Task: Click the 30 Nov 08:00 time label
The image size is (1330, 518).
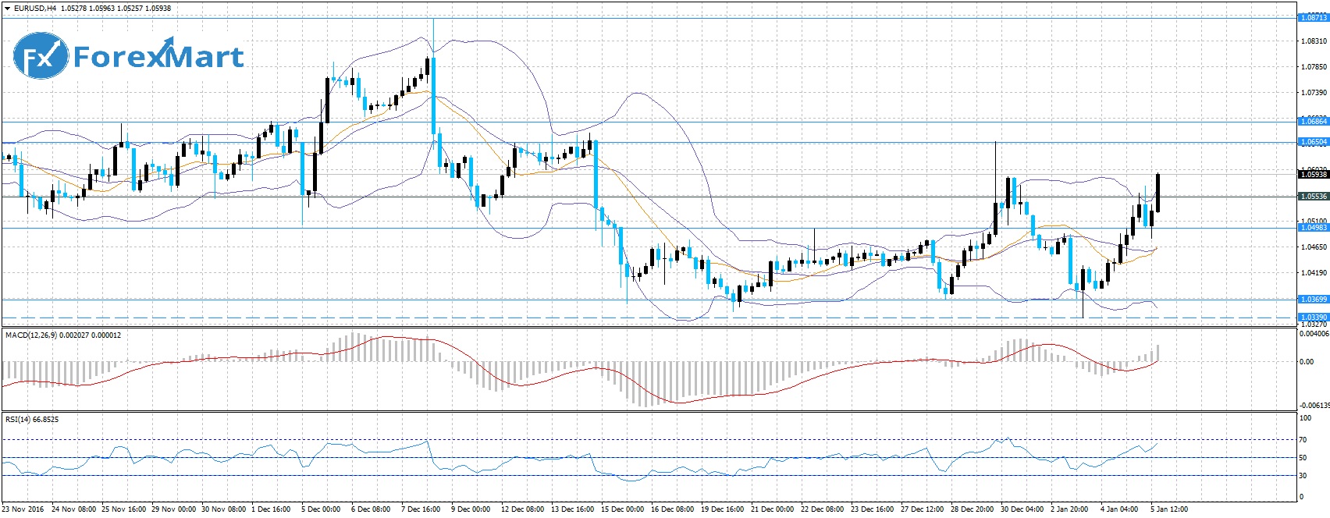Action: [224, 509]
